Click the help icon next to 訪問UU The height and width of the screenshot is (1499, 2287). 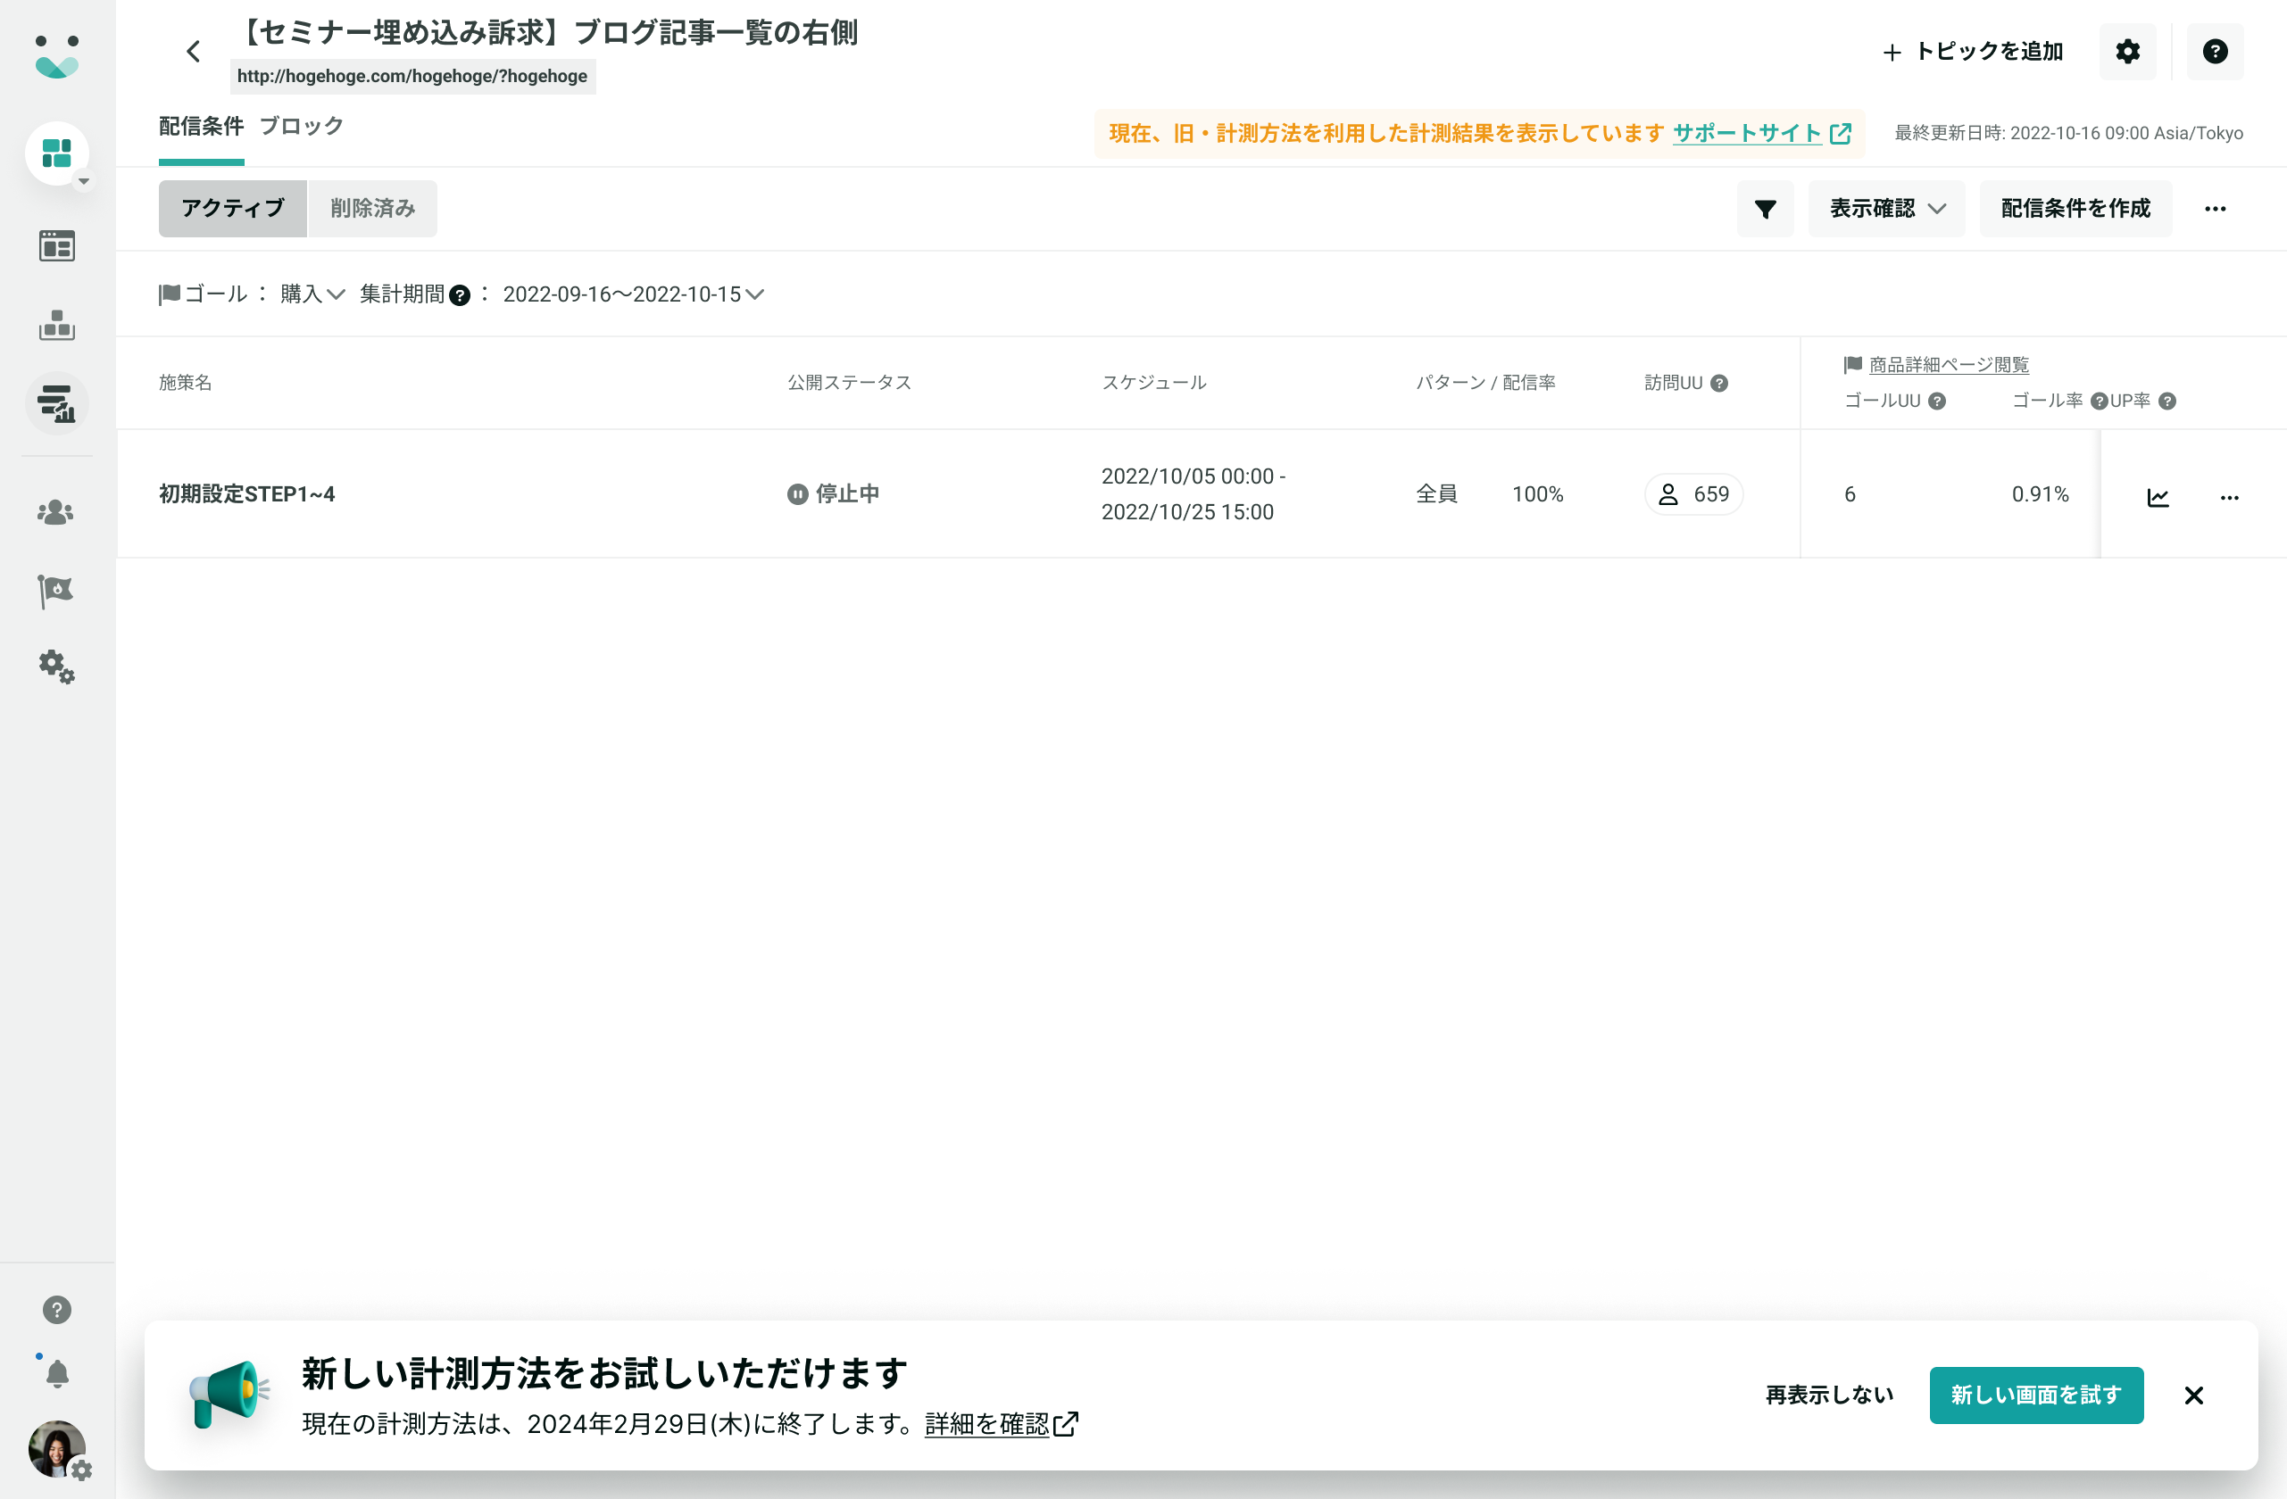(x=1719, y=383)
